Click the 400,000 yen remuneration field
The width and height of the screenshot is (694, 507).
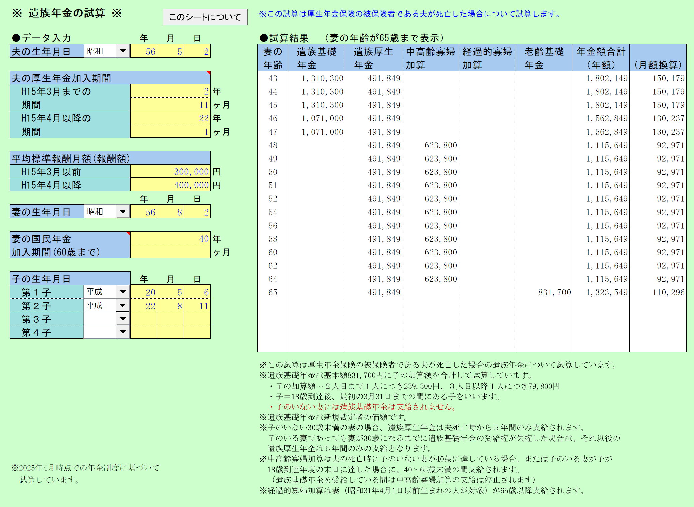pos(170,185)
